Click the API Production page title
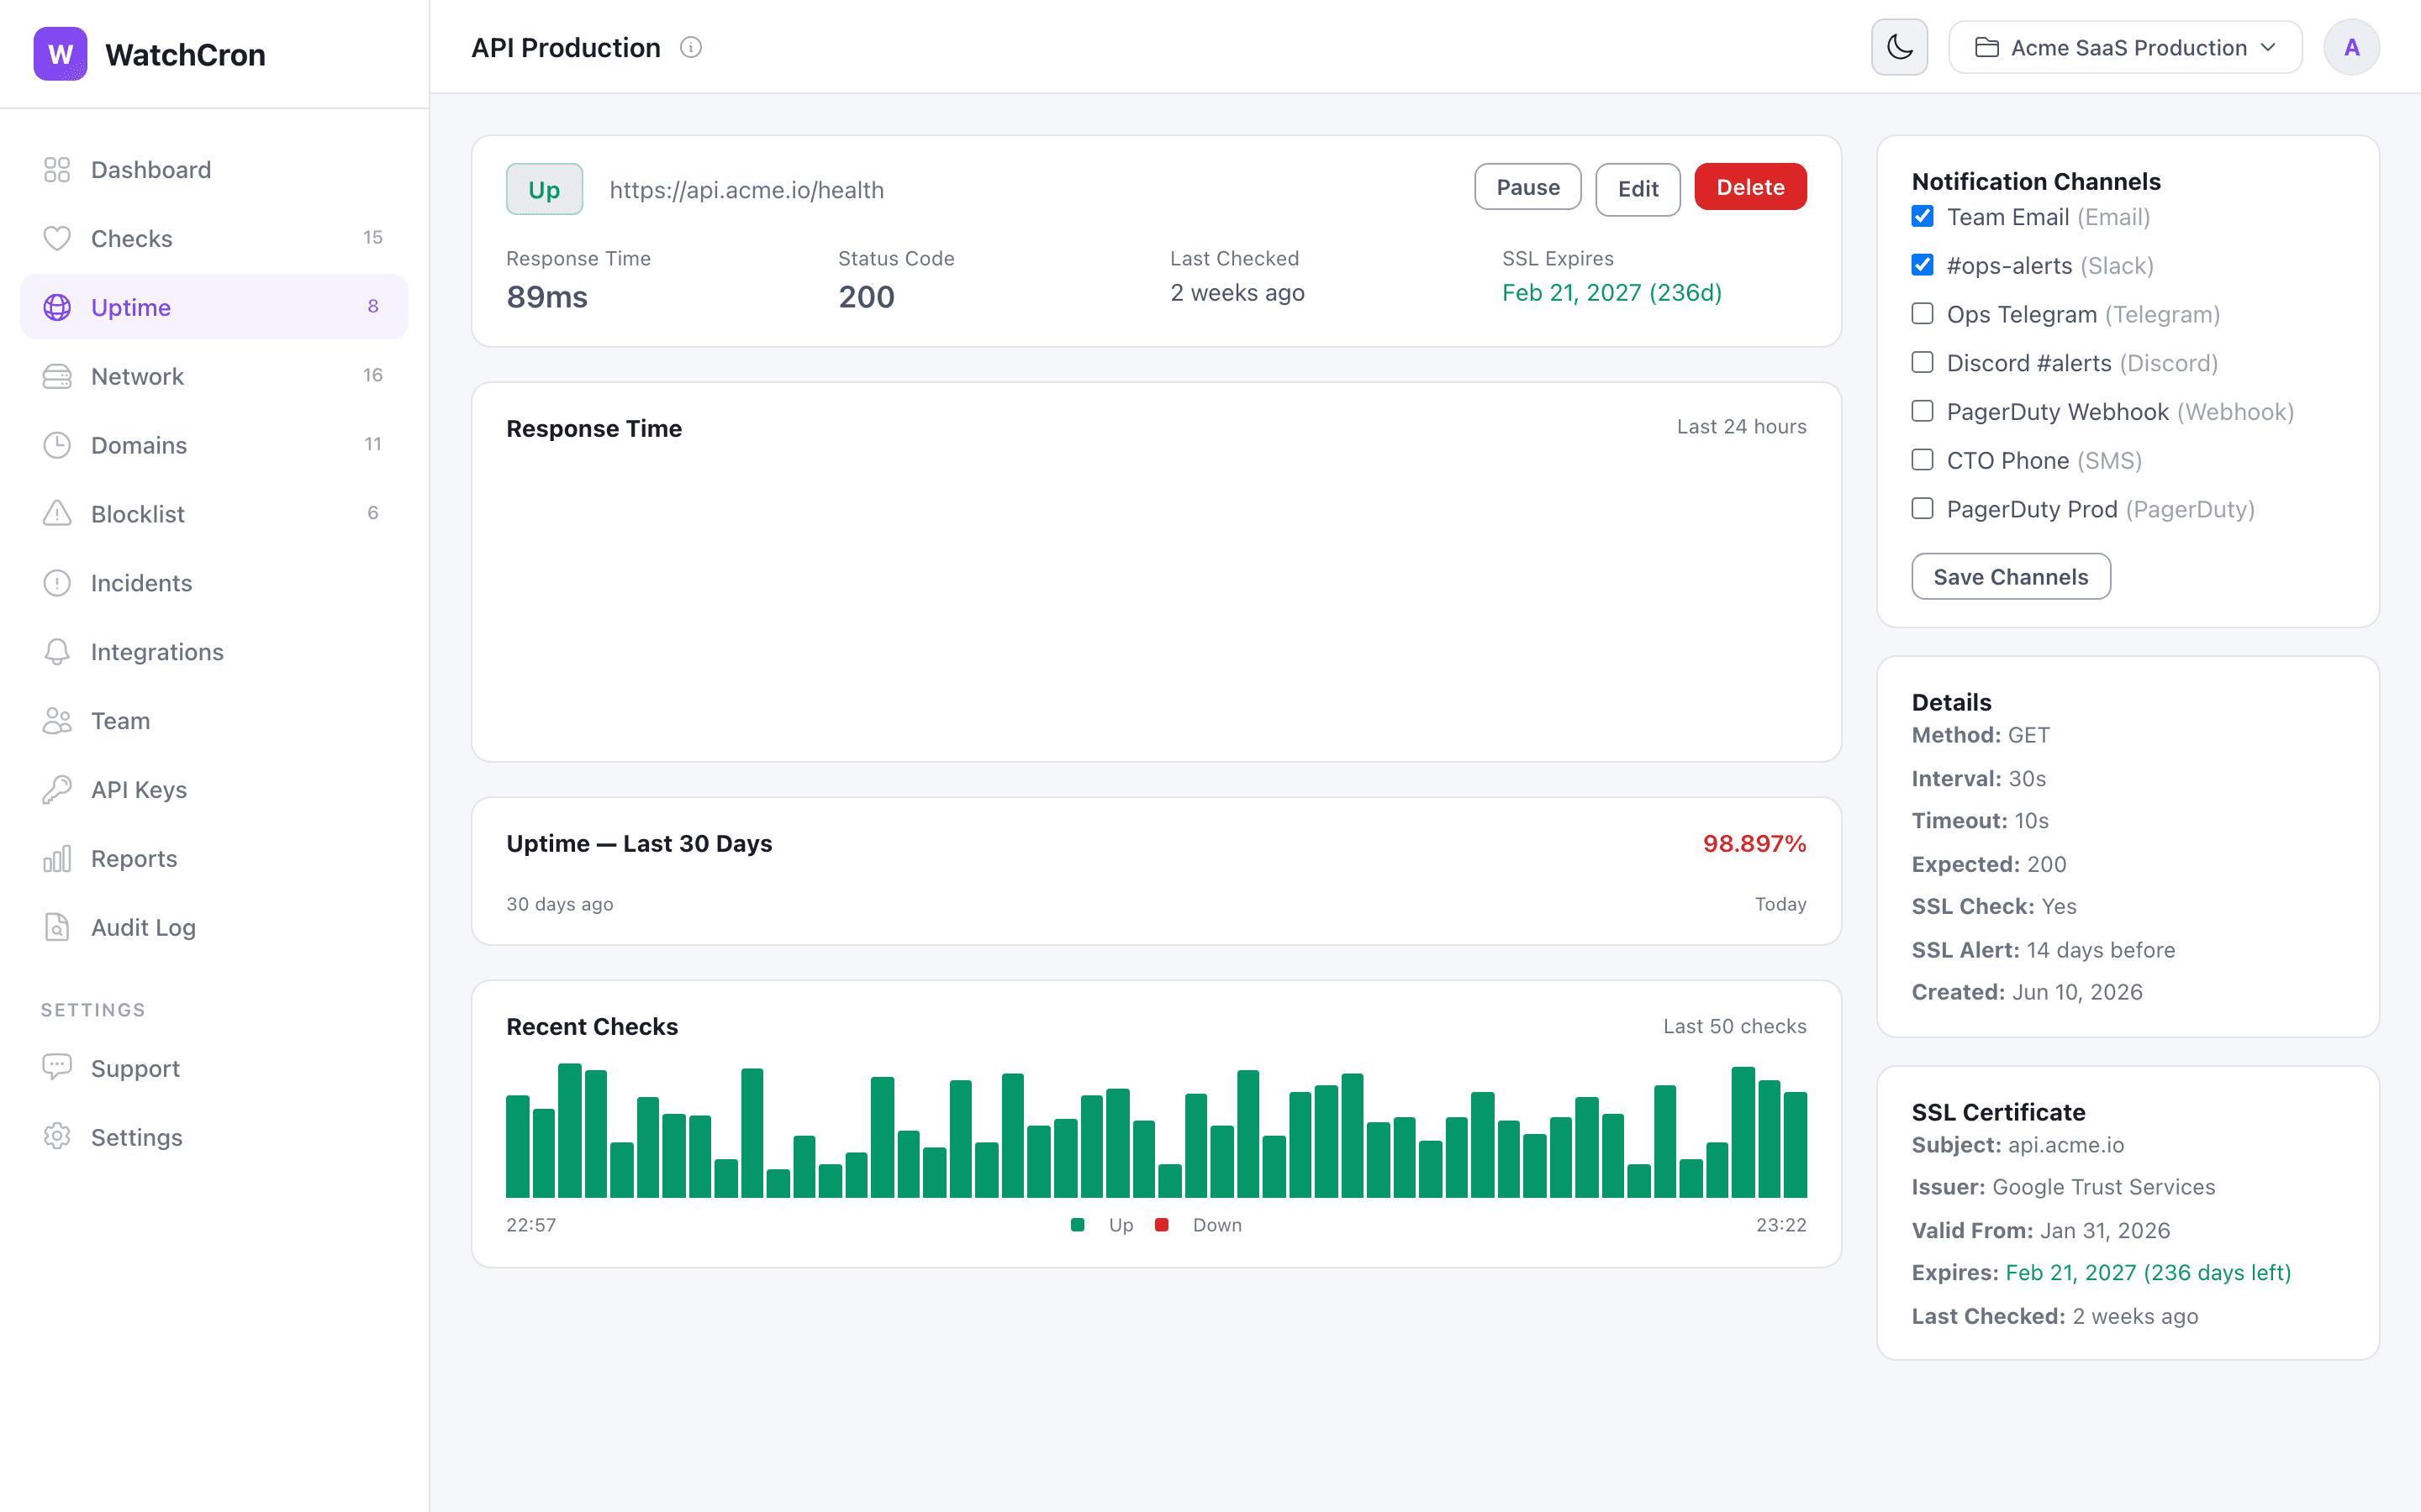 click(565, 47)
